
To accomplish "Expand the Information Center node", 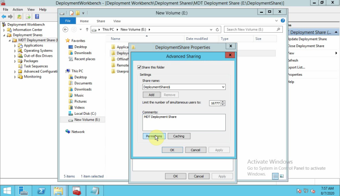I will 4,30.
